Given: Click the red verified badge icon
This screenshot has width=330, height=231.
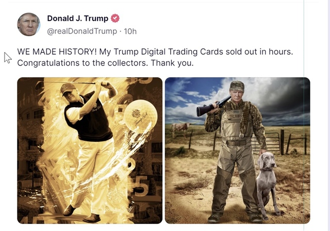Looking at the screenshot, I should coord(115,18).
